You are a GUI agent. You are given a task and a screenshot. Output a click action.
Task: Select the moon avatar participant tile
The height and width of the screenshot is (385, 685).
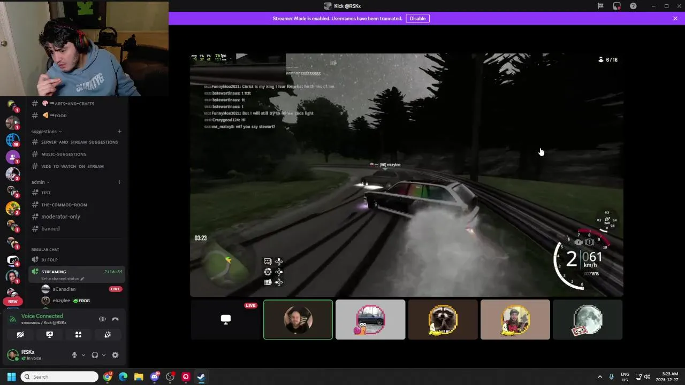click(588, 320)
